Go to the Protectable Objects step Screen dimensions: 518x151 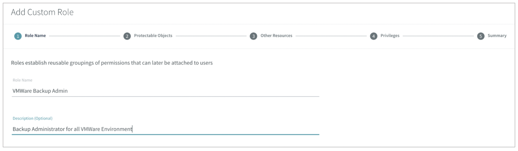pos(153,36)
